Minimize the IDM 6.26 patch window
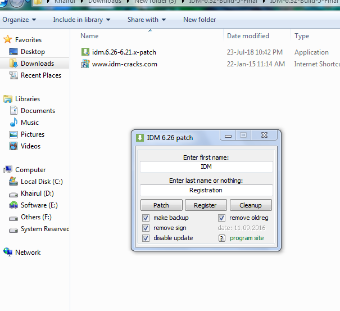The width and height of the screenshot is (340, 311). pyautogui.click(x=228, y=136)
